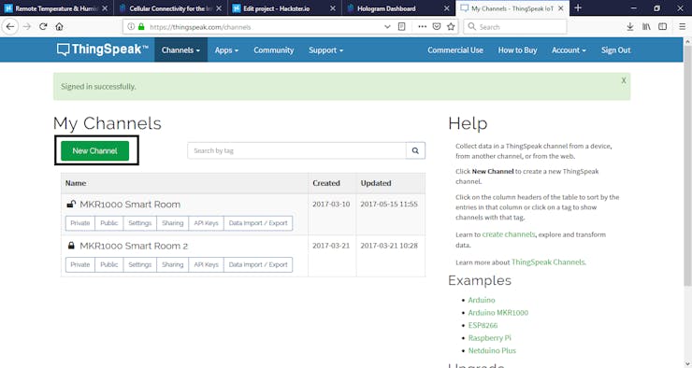692x368 pixels.
Task: Open the downloads arrow icon
Action: pos(630,26)
